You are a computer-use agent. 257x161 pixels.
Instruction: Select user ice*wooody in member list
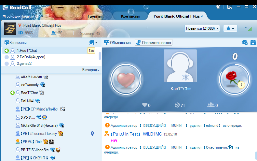pos(30,85)
